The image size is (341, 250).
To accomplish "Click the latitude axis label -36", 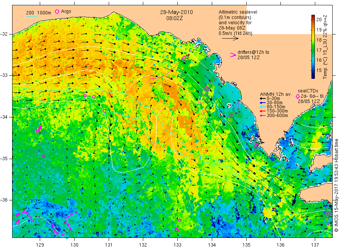I will [x=4, y=200].
